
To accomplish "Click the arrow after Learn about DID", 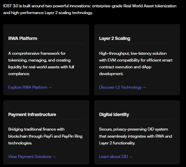I will [131, 157].
